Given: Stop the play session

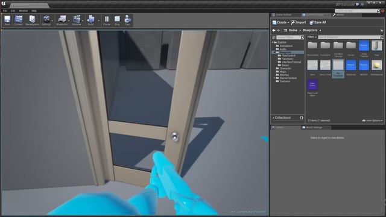Looking at the screenshot, I should coord(117,20).
